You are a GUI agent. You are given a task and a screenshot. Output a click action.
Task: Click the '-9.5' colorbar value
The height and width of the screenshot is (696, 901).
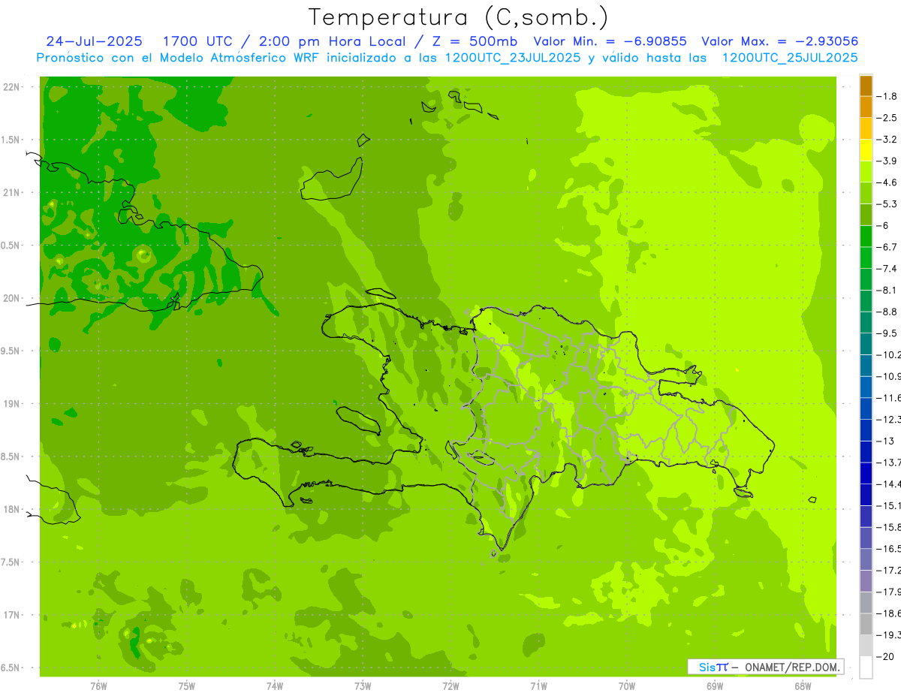[x=887, y=333]
